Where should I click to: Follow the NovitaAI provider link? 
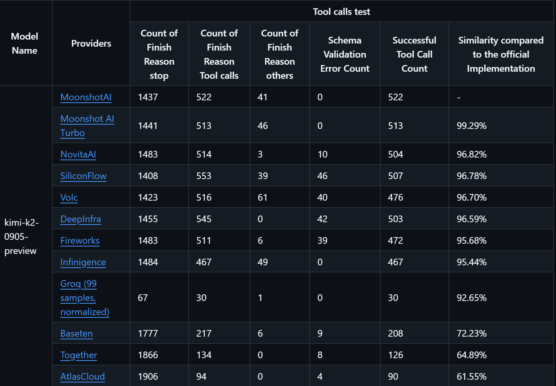point(78,154)
